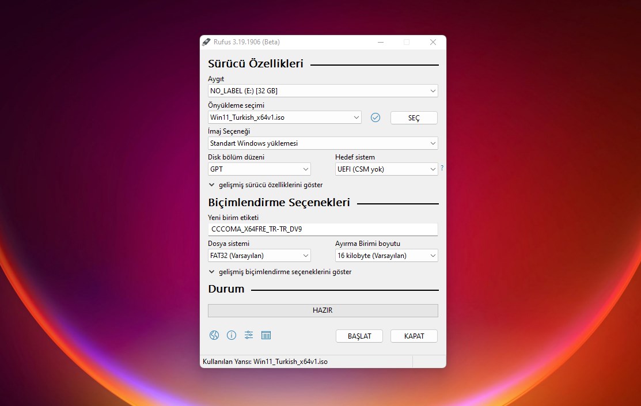641x406 pixels.
Task: Click the Hedef sistem help question mark
Action: [x=442, y=168]
